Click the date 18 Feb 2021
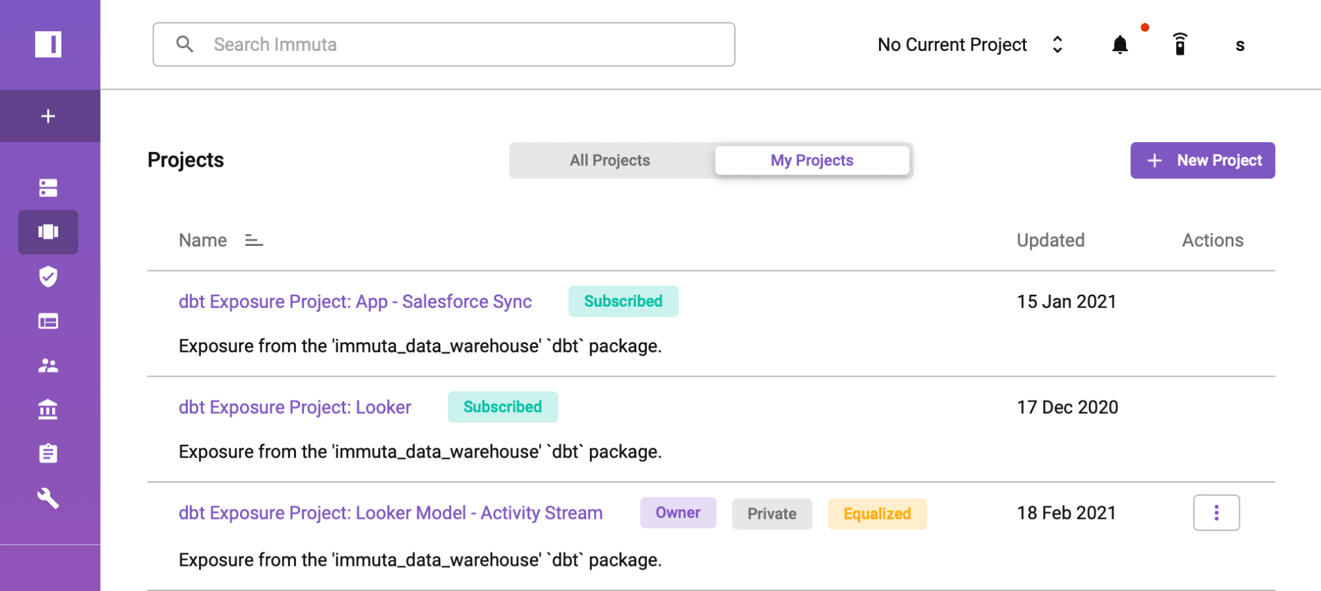Image resolution: width=1321 pixels, height=591 pixels. [x=1067, y=513]
